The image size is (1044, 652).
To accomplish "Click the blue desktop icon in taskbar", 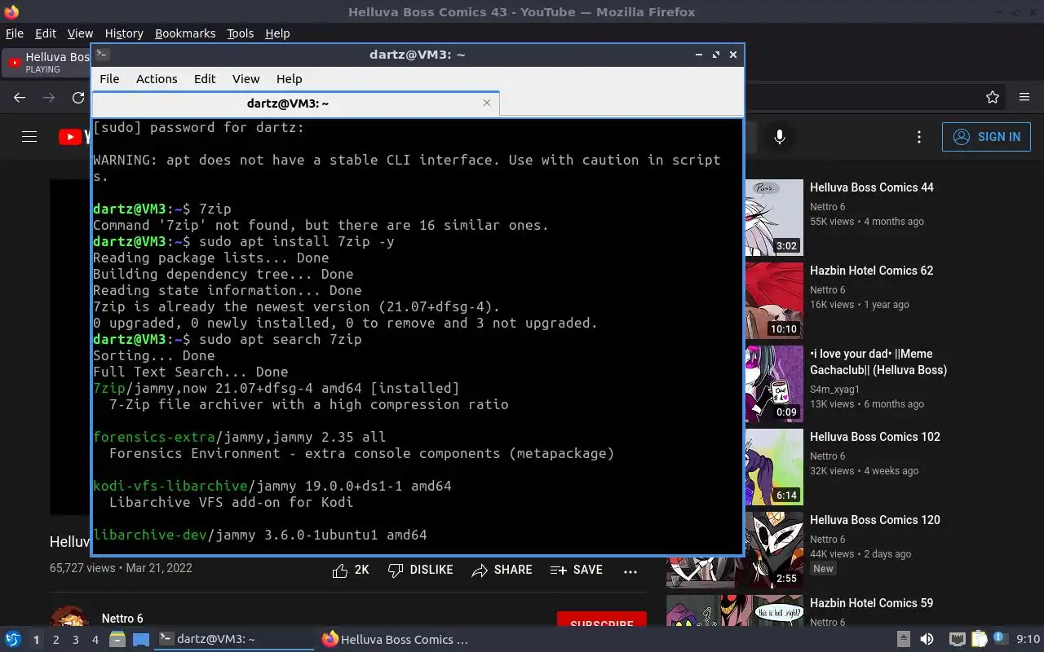I will pos(140,640).
